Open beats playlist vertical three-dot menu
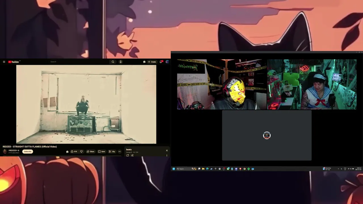The height and width of the screenshot is (204, 363). pyautogui.click(x=167, y=155)
